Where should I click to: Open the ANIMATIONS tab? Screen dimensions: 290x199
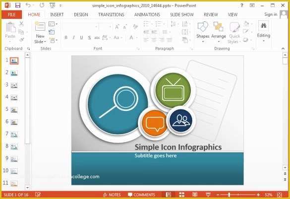(147, 14)
